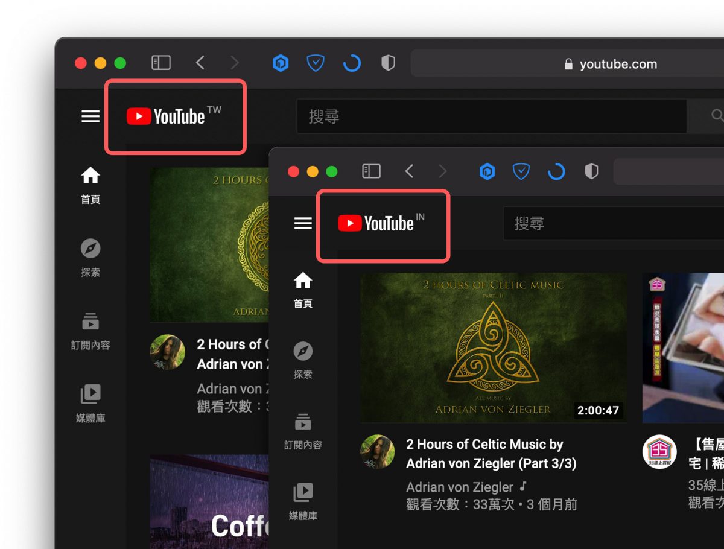724x549 pixels.
Task: Open 'Adrian von Ziegler ♪' channel name link
Action: click(466, 486)
